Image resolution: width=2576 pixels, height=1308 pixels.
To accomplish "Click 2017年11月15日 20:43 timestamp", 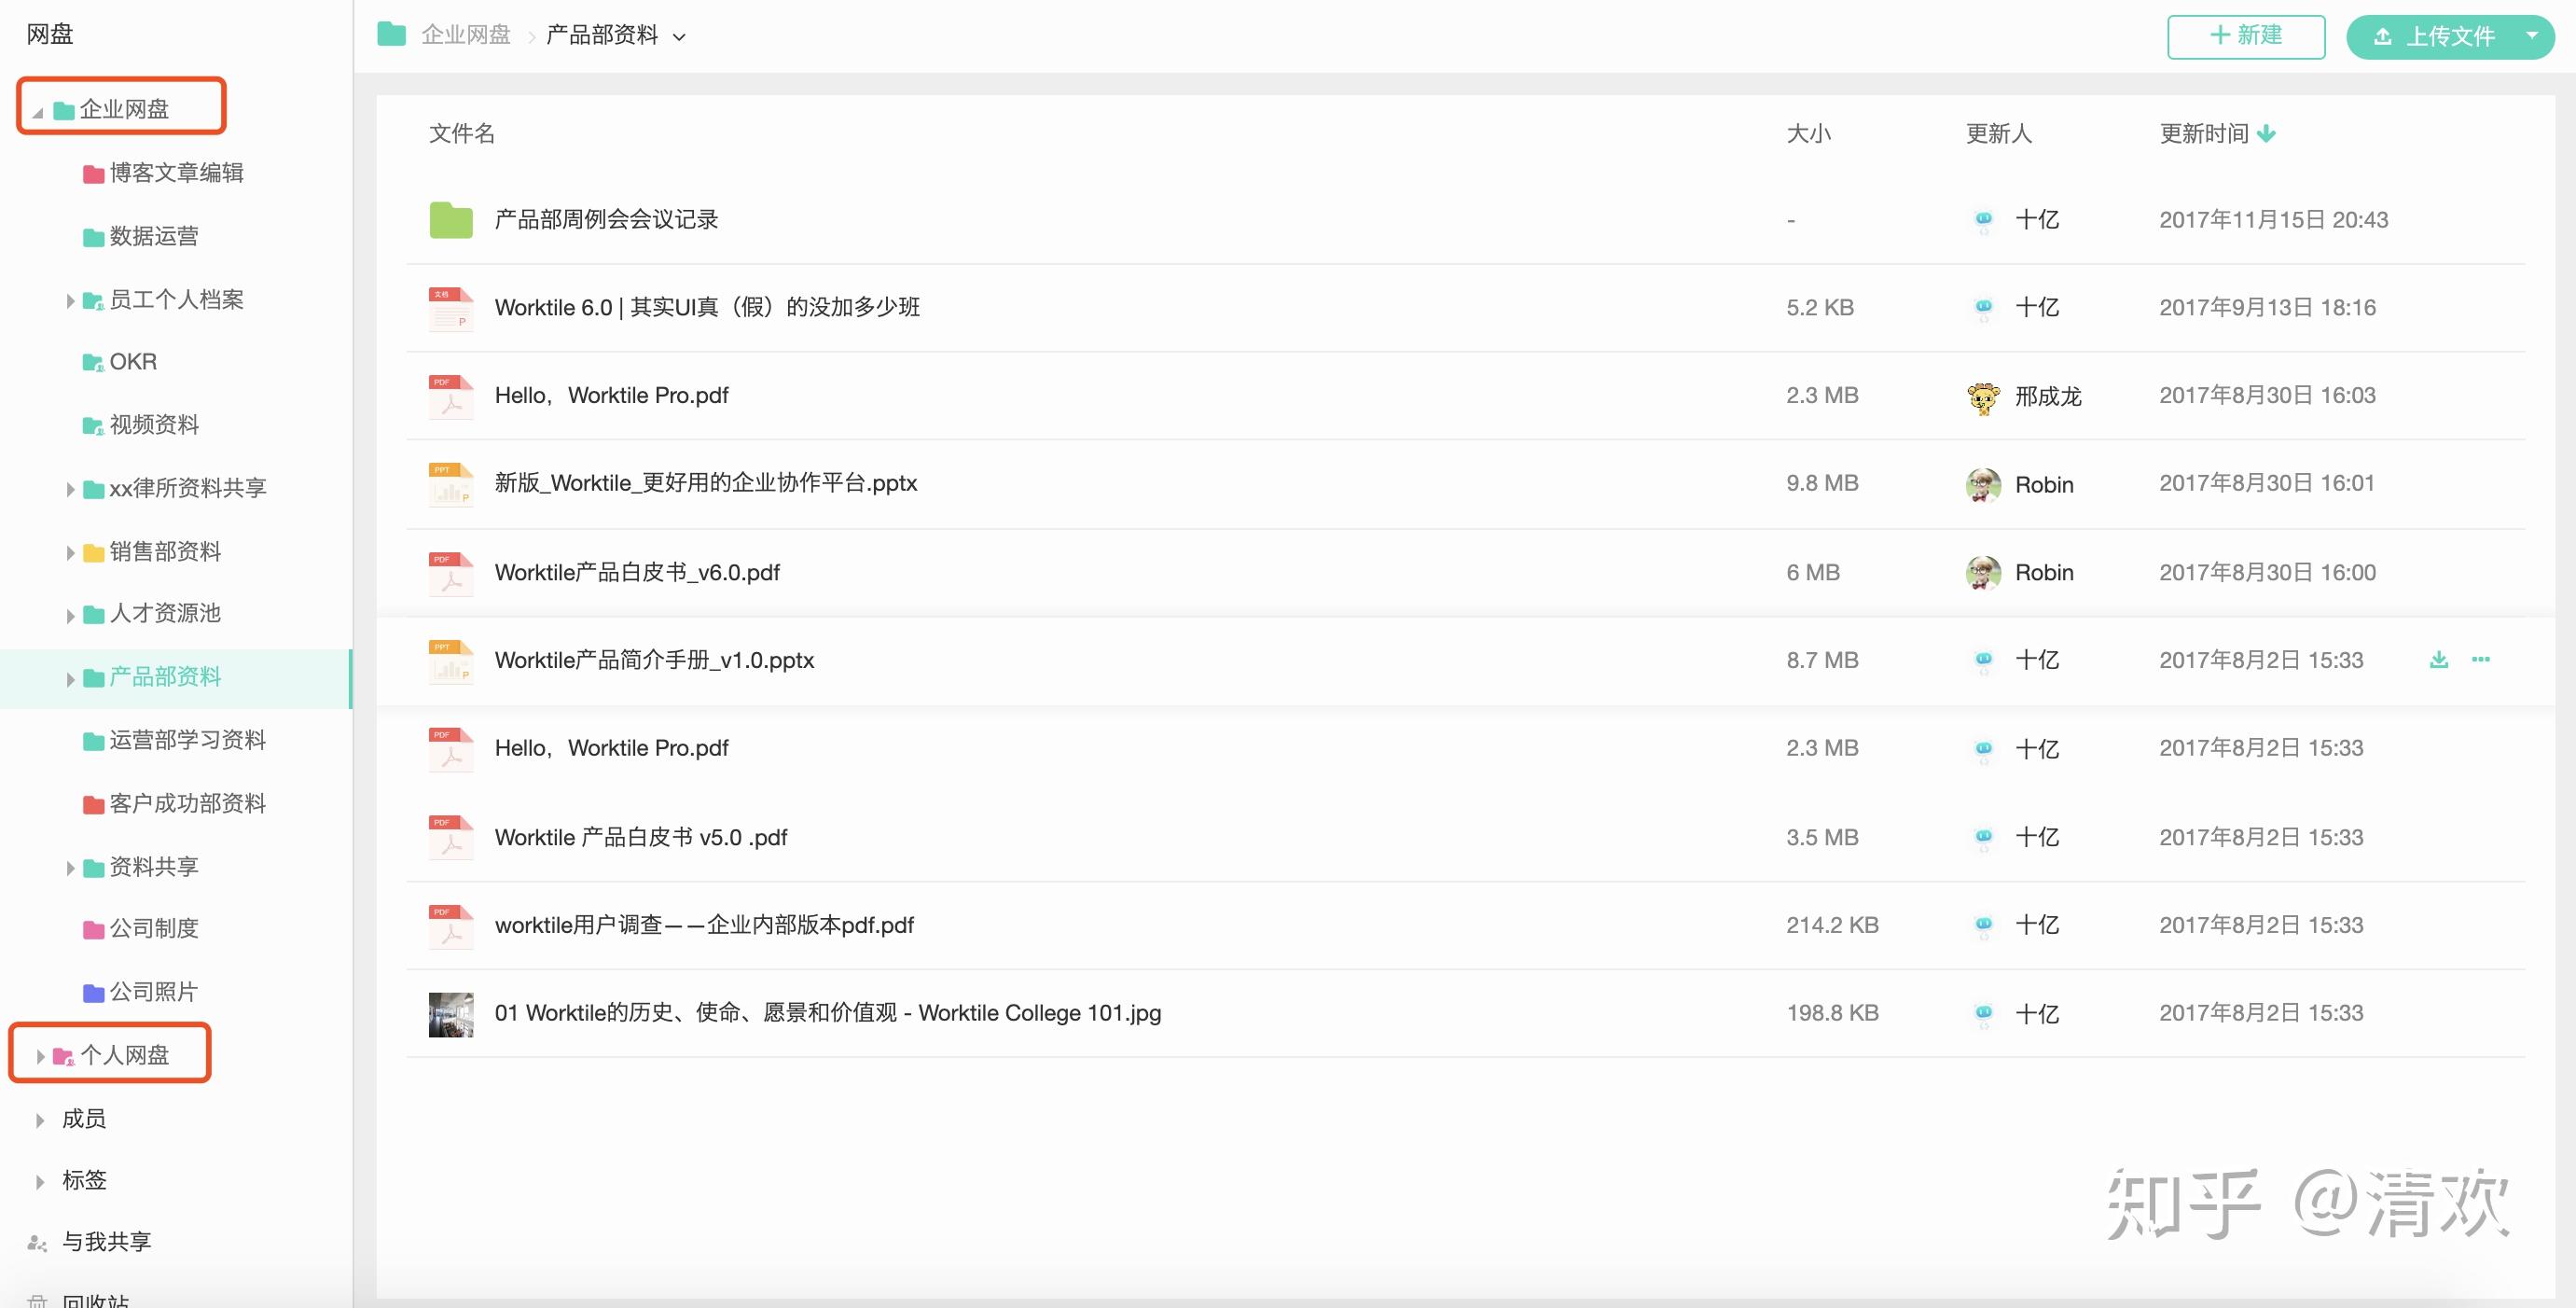I will point(2274,220).
